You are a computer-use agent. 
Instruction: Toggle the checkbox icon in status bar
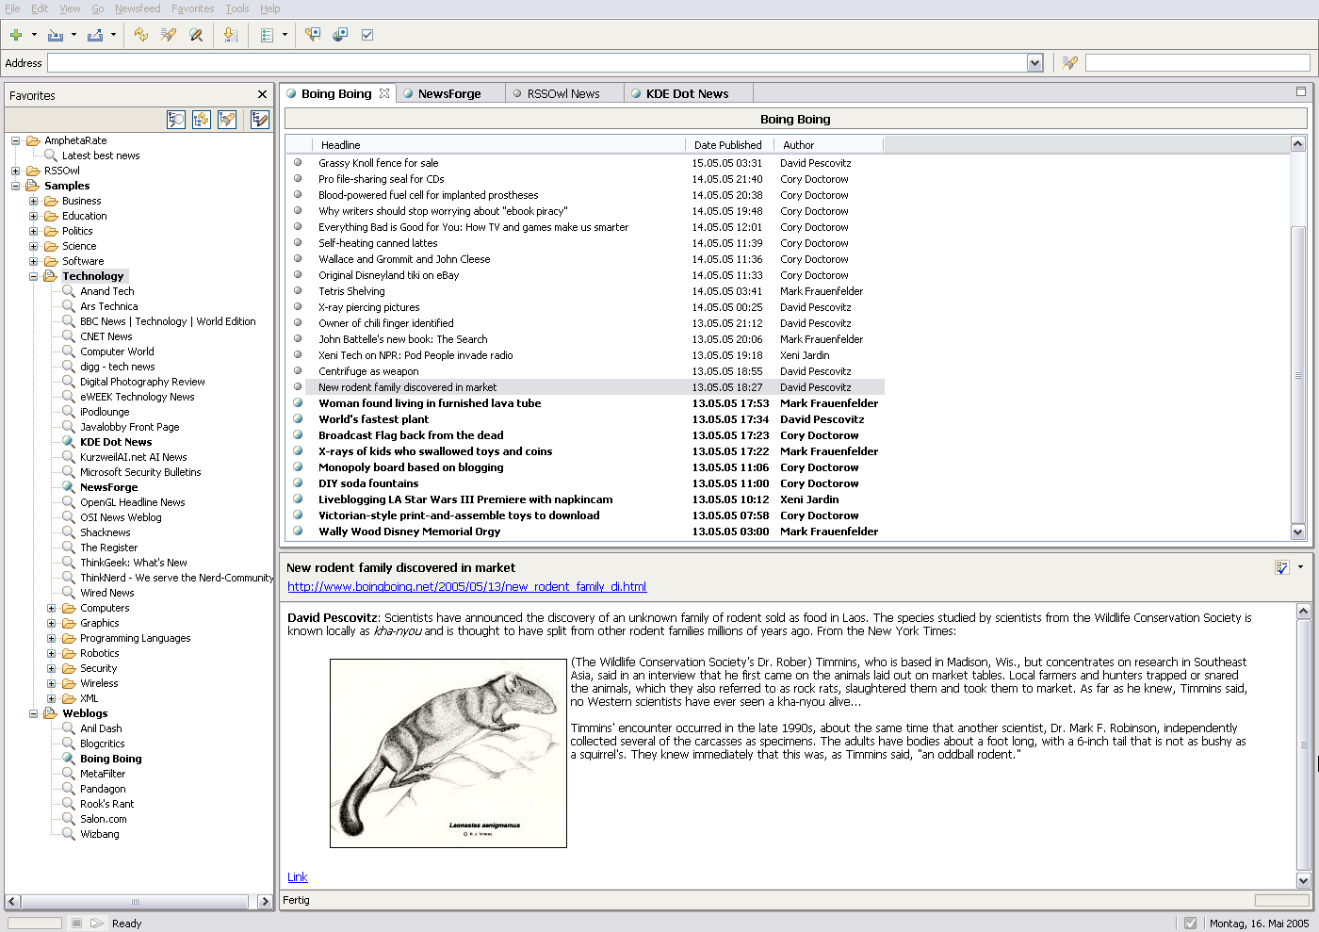(1191, 924)
